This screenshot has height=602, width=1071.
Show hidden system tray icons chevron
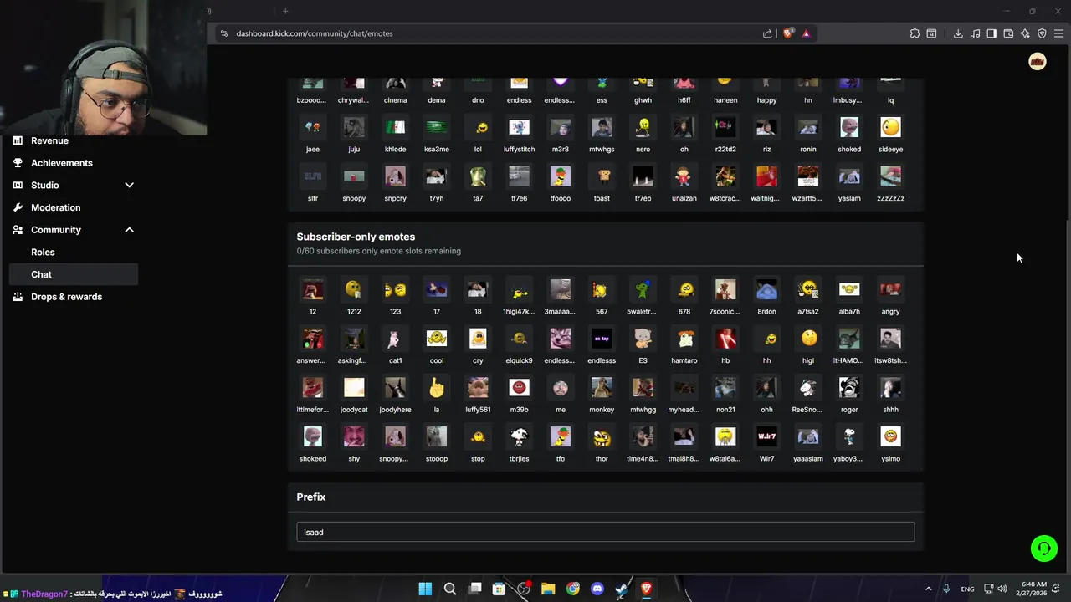(x=928, y=589)
